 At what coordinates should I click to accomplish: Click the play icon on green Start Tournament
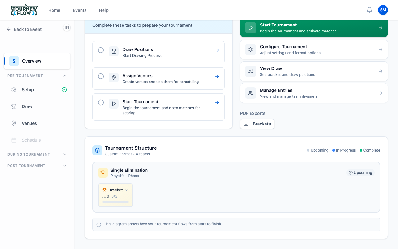pos(251,28)
